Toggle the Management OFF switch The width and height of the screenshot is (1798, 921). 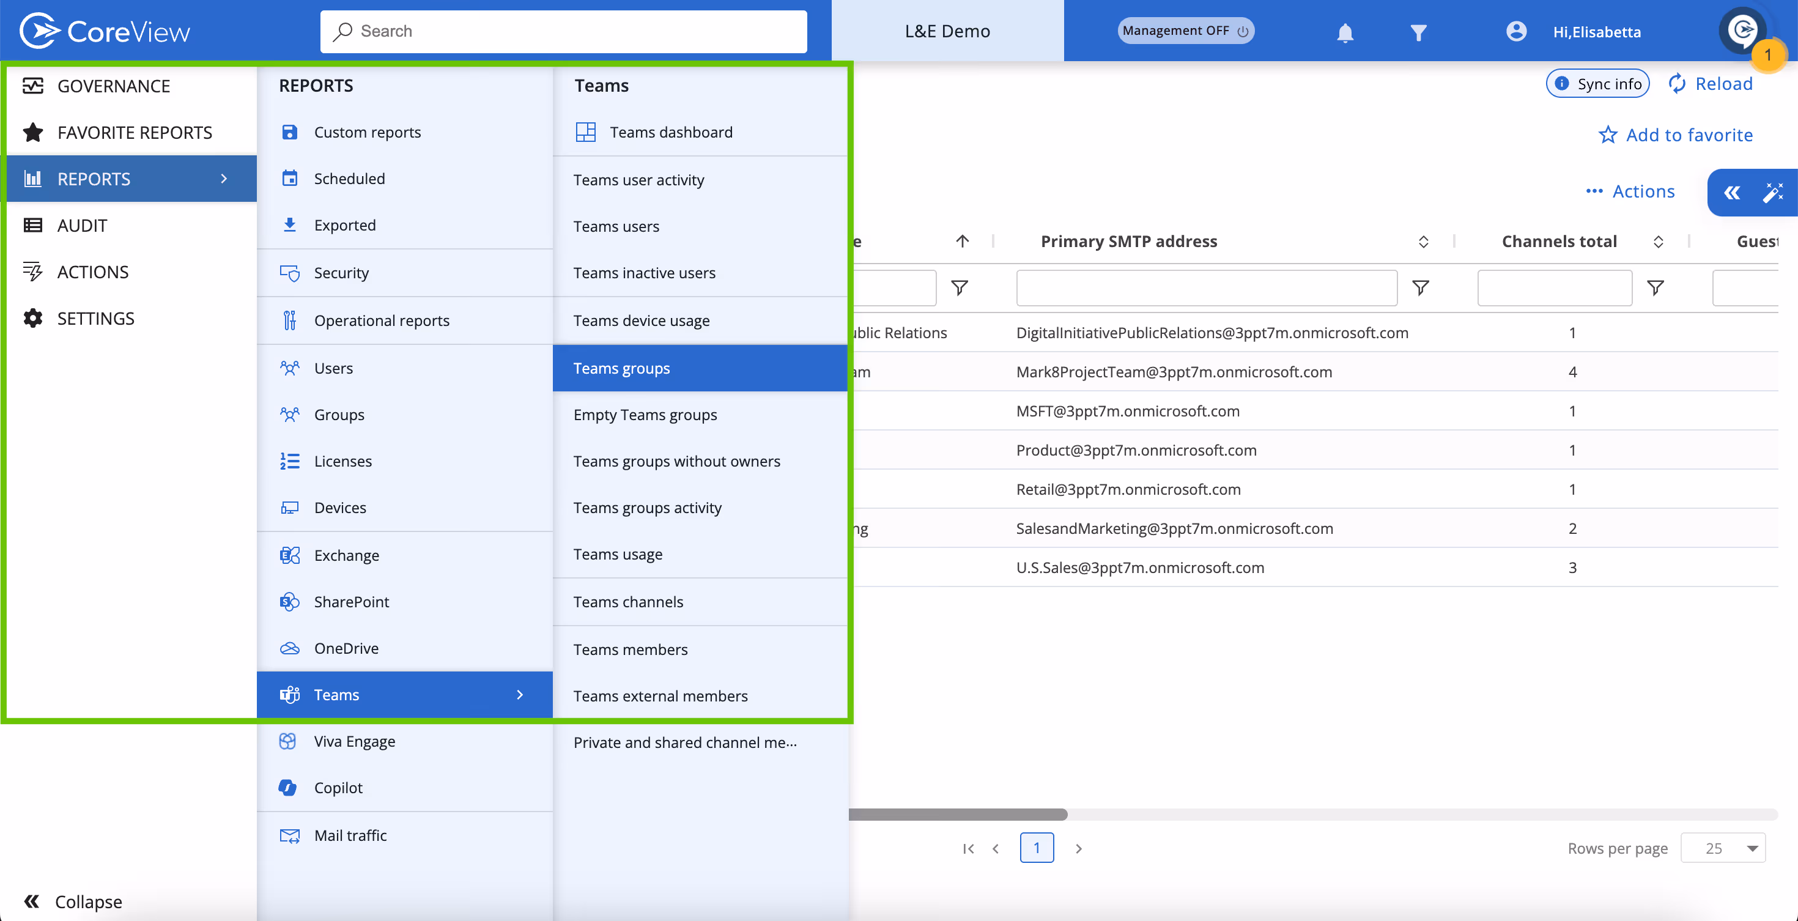(1185, 31)
